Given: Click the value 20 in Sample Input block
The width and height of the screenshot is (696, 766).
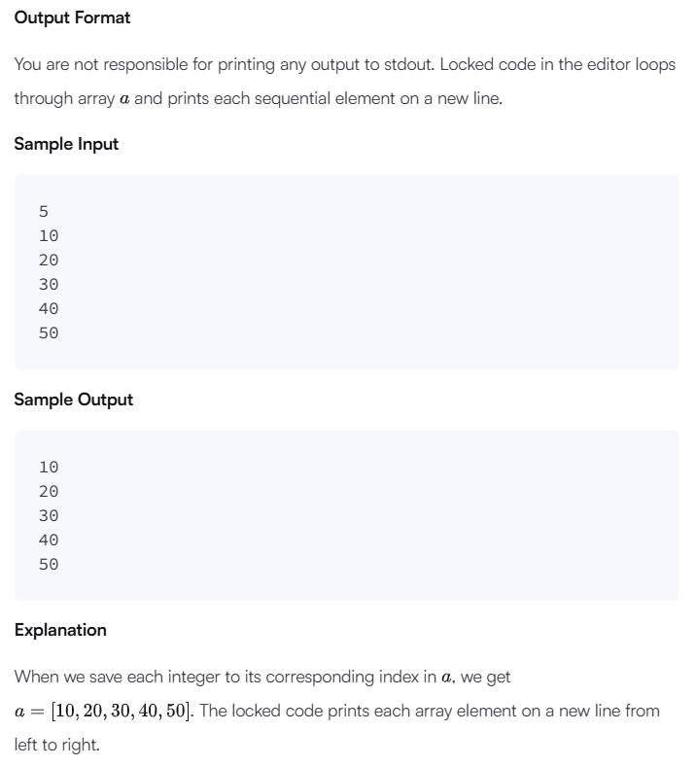Looking at the screenshot, I should pyautogui.click(x=49, y=260).
